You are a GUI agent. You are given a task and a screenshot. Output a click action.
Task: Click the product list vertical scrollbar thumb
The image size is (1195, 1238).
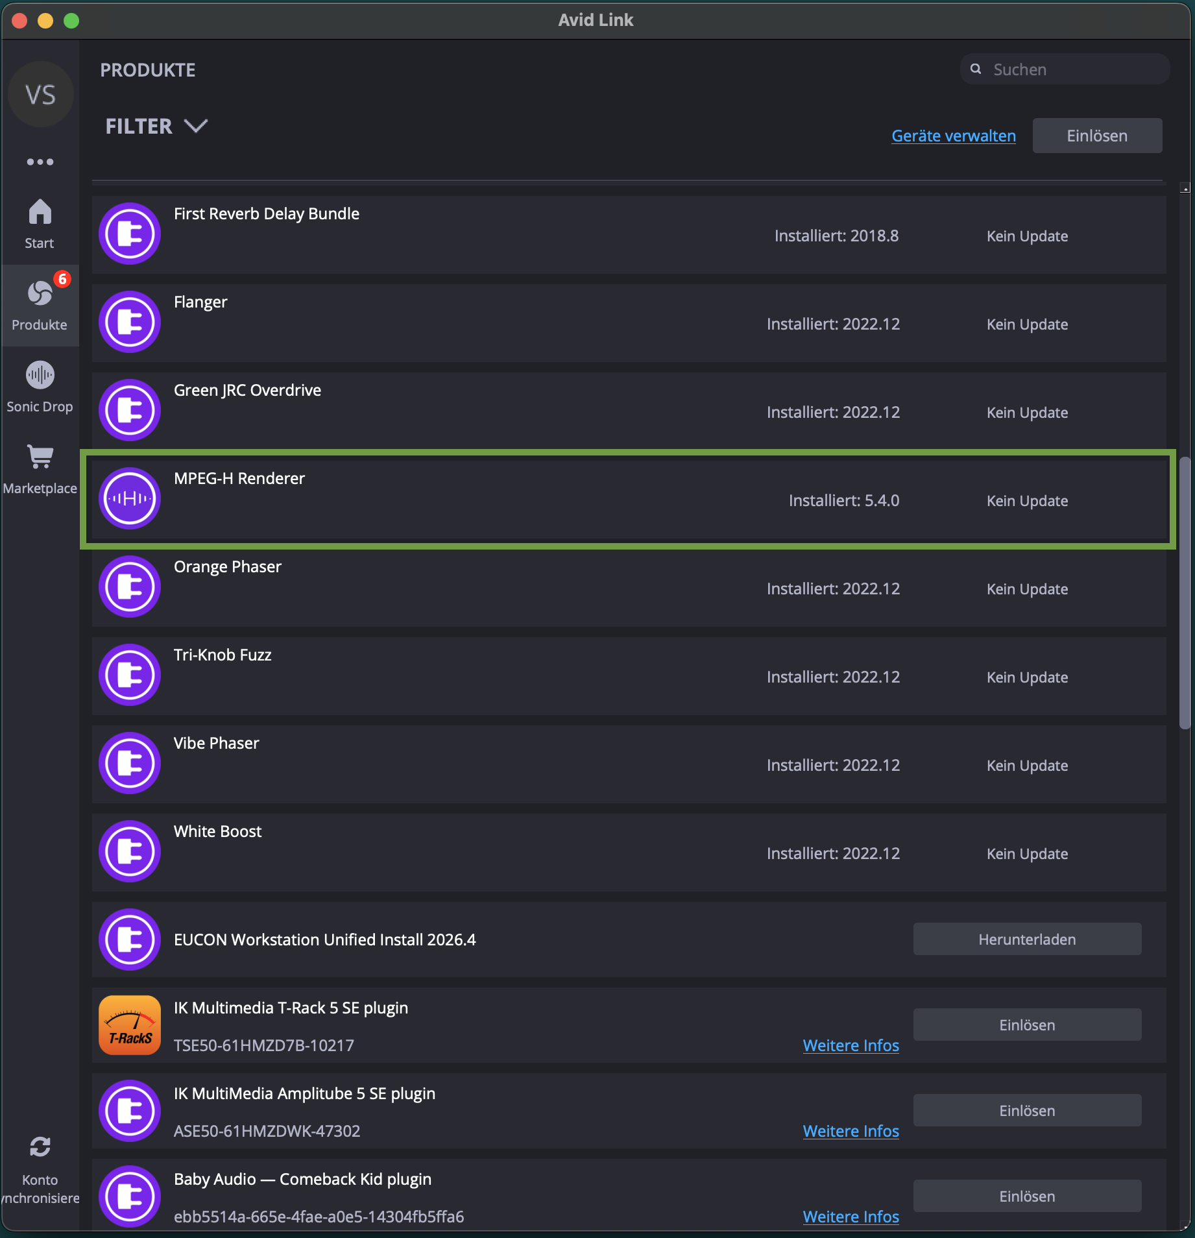(x=1185, y=593)
